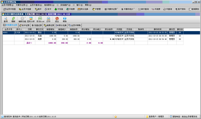The image size is (201, 119).
Task: Open 图形分析 chart analysis
Action: [x=31, y=19]
